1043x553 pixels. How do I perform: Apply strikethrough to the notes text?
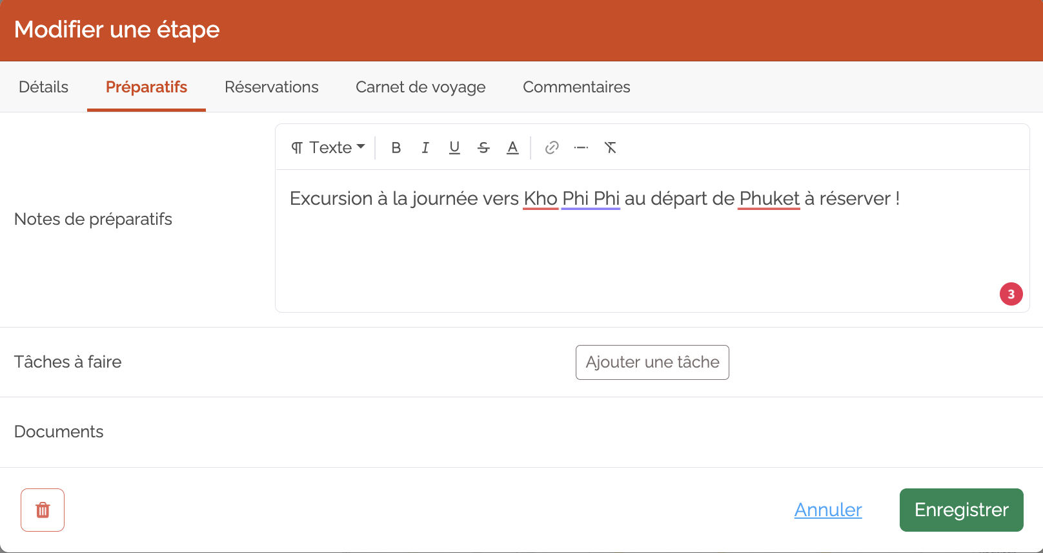pyautogui.click(x=483, y=148)
